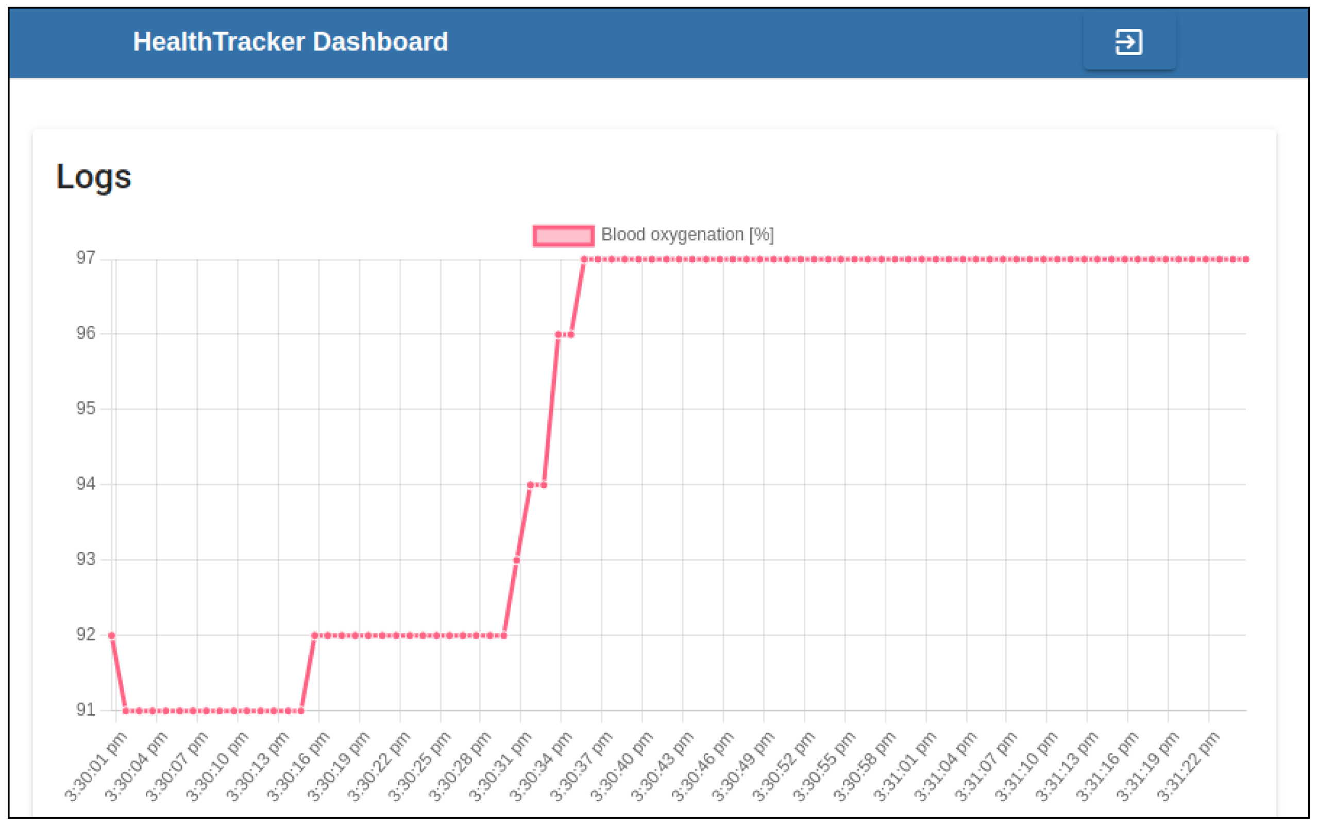Image resolution: width=1318 pixels, height=828 pixels.
Task: Click the last data point at 97
Action: click(1246, 259)
